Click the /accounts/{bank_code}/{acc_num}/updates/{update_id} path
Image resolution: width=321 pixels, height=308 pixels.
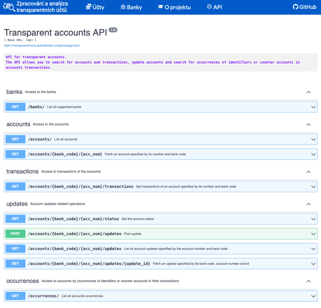click(89, 264)
